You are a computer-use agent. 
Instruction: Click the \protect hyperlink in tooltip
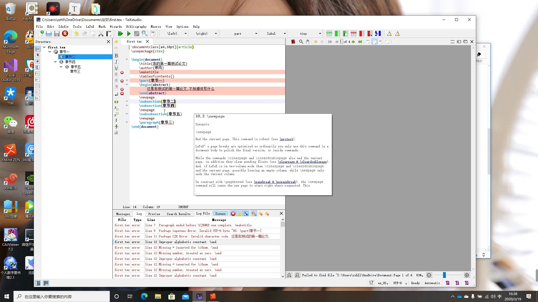click(287, 139)
